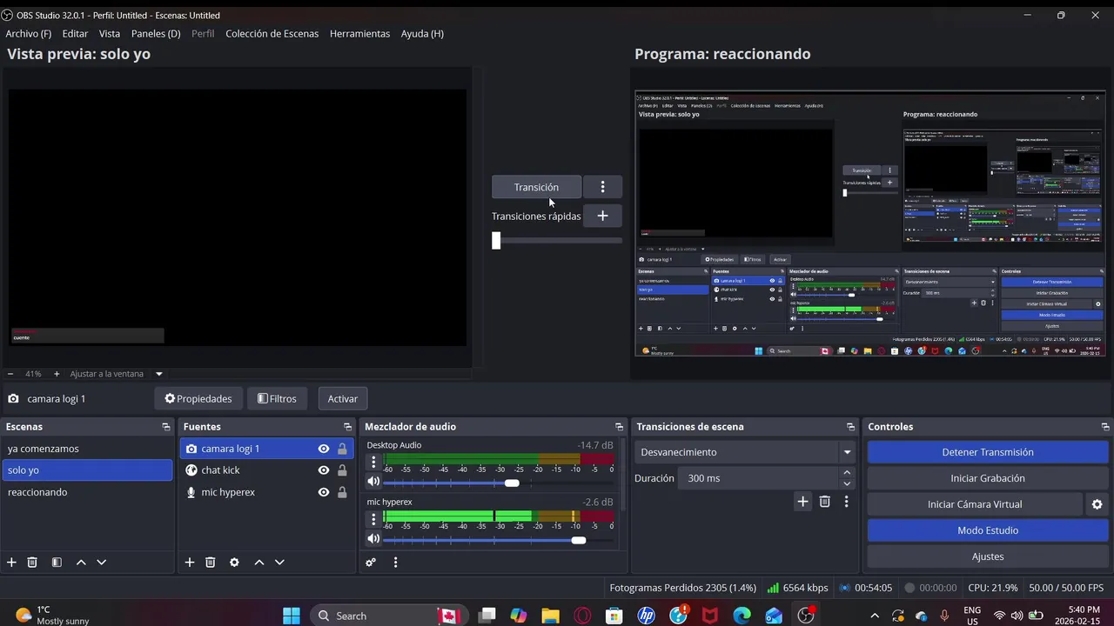Click the Duración 300 ms field
1114x626 pixels.
(760, 478)
